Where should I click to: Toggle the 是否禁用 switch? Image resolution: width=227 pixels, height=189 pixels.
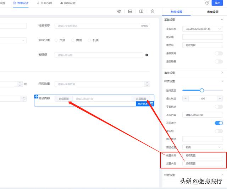pos(219,53)
